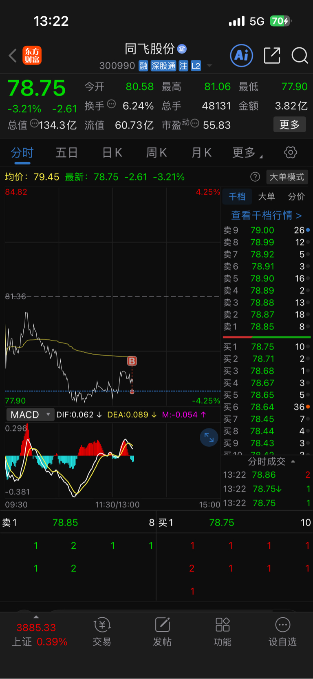Open chart settings gear icon
313x679 pixels.
[291, 153]
